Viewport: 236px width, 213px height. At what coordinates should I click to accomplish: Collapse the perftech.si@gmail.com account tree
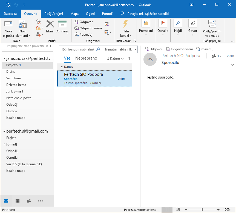click(x=4, y=131)
